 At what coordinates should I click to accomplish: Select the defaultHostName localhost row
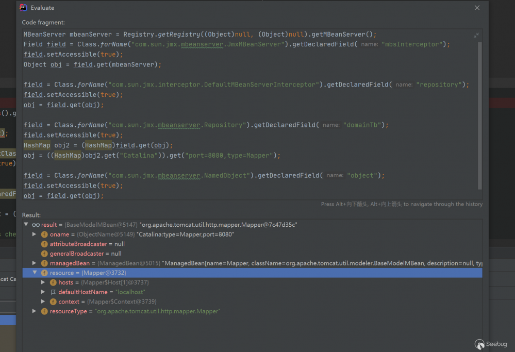(252, 292)
